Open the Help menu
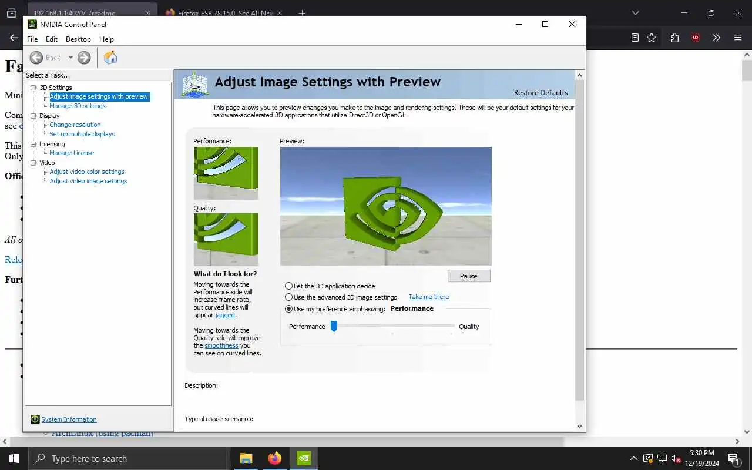 [x=106, y=39]
